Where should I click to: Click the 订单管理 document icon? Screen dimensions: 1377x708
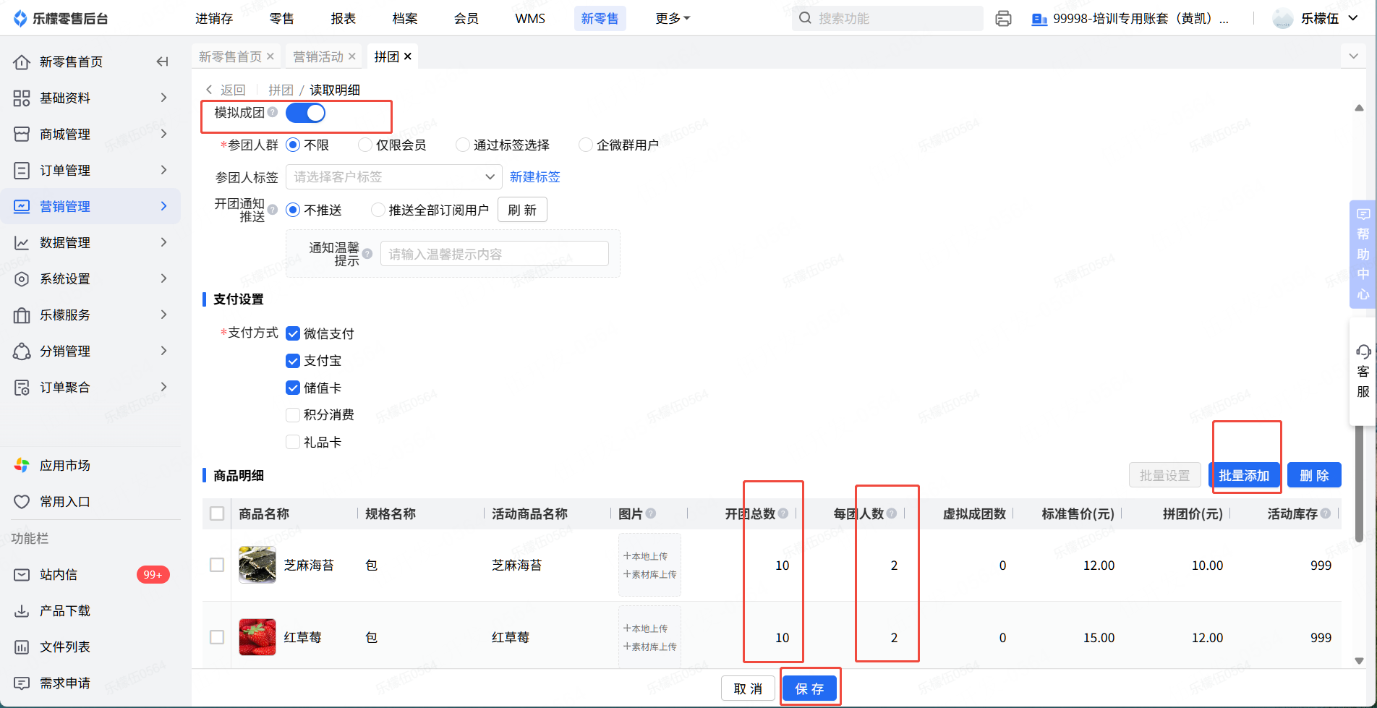22,171
